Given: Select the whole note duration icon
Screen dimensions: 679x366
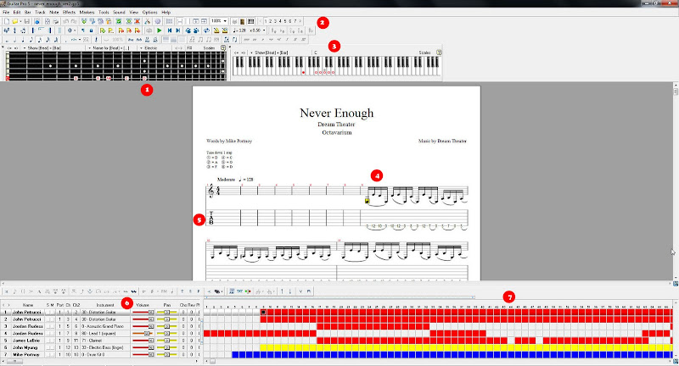Looking at the screenshot, I should pyautogui.click(x=7, y=39).
